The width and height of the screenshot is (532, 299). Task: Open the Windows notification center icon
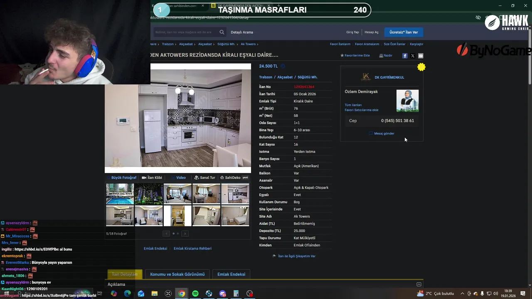[523, 294]
